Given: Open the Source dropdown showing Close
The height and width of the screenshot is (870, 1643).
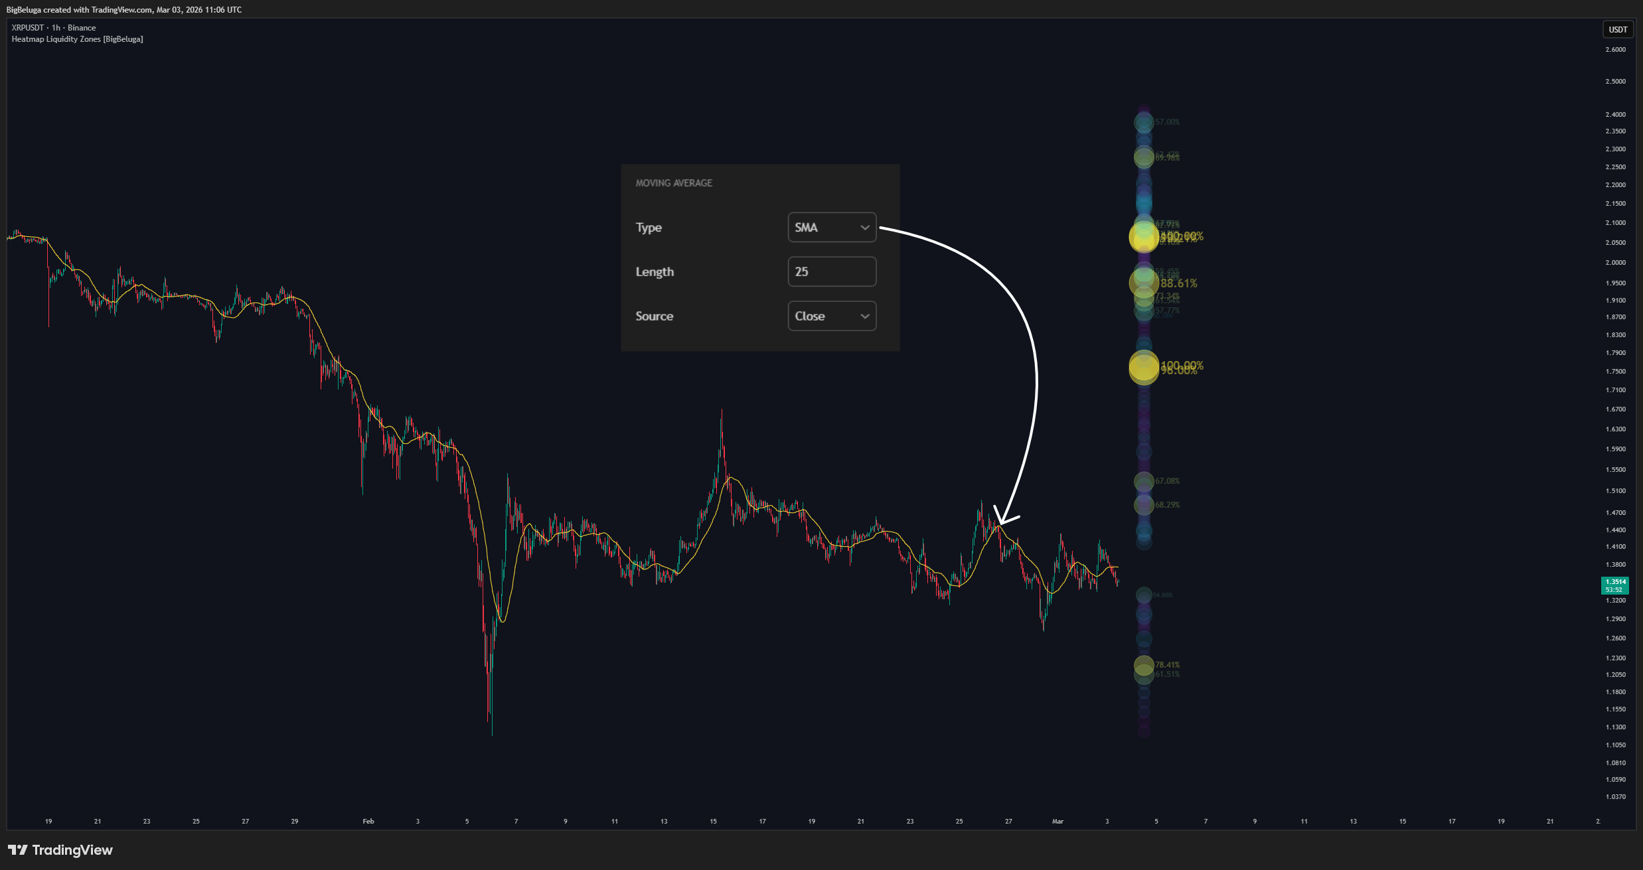Looking at the screenshot, I should pos(832,316).
